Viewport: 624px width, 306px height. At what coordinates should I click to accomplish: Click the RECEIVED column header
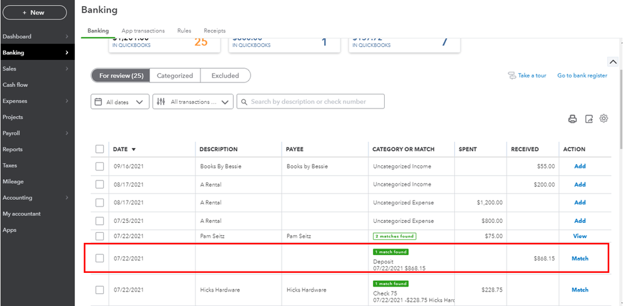525,149
